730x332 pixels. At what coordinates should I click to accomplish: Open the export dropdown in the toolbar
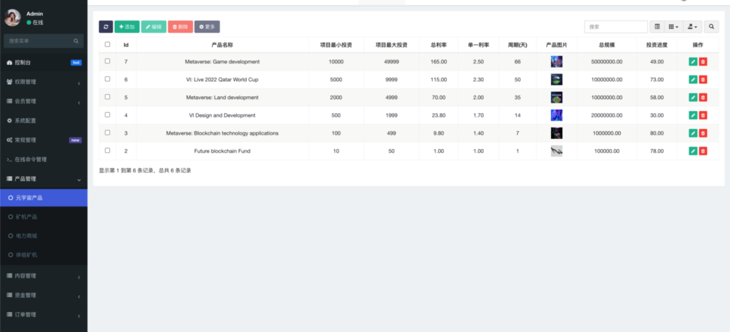(x=692, y=26)
